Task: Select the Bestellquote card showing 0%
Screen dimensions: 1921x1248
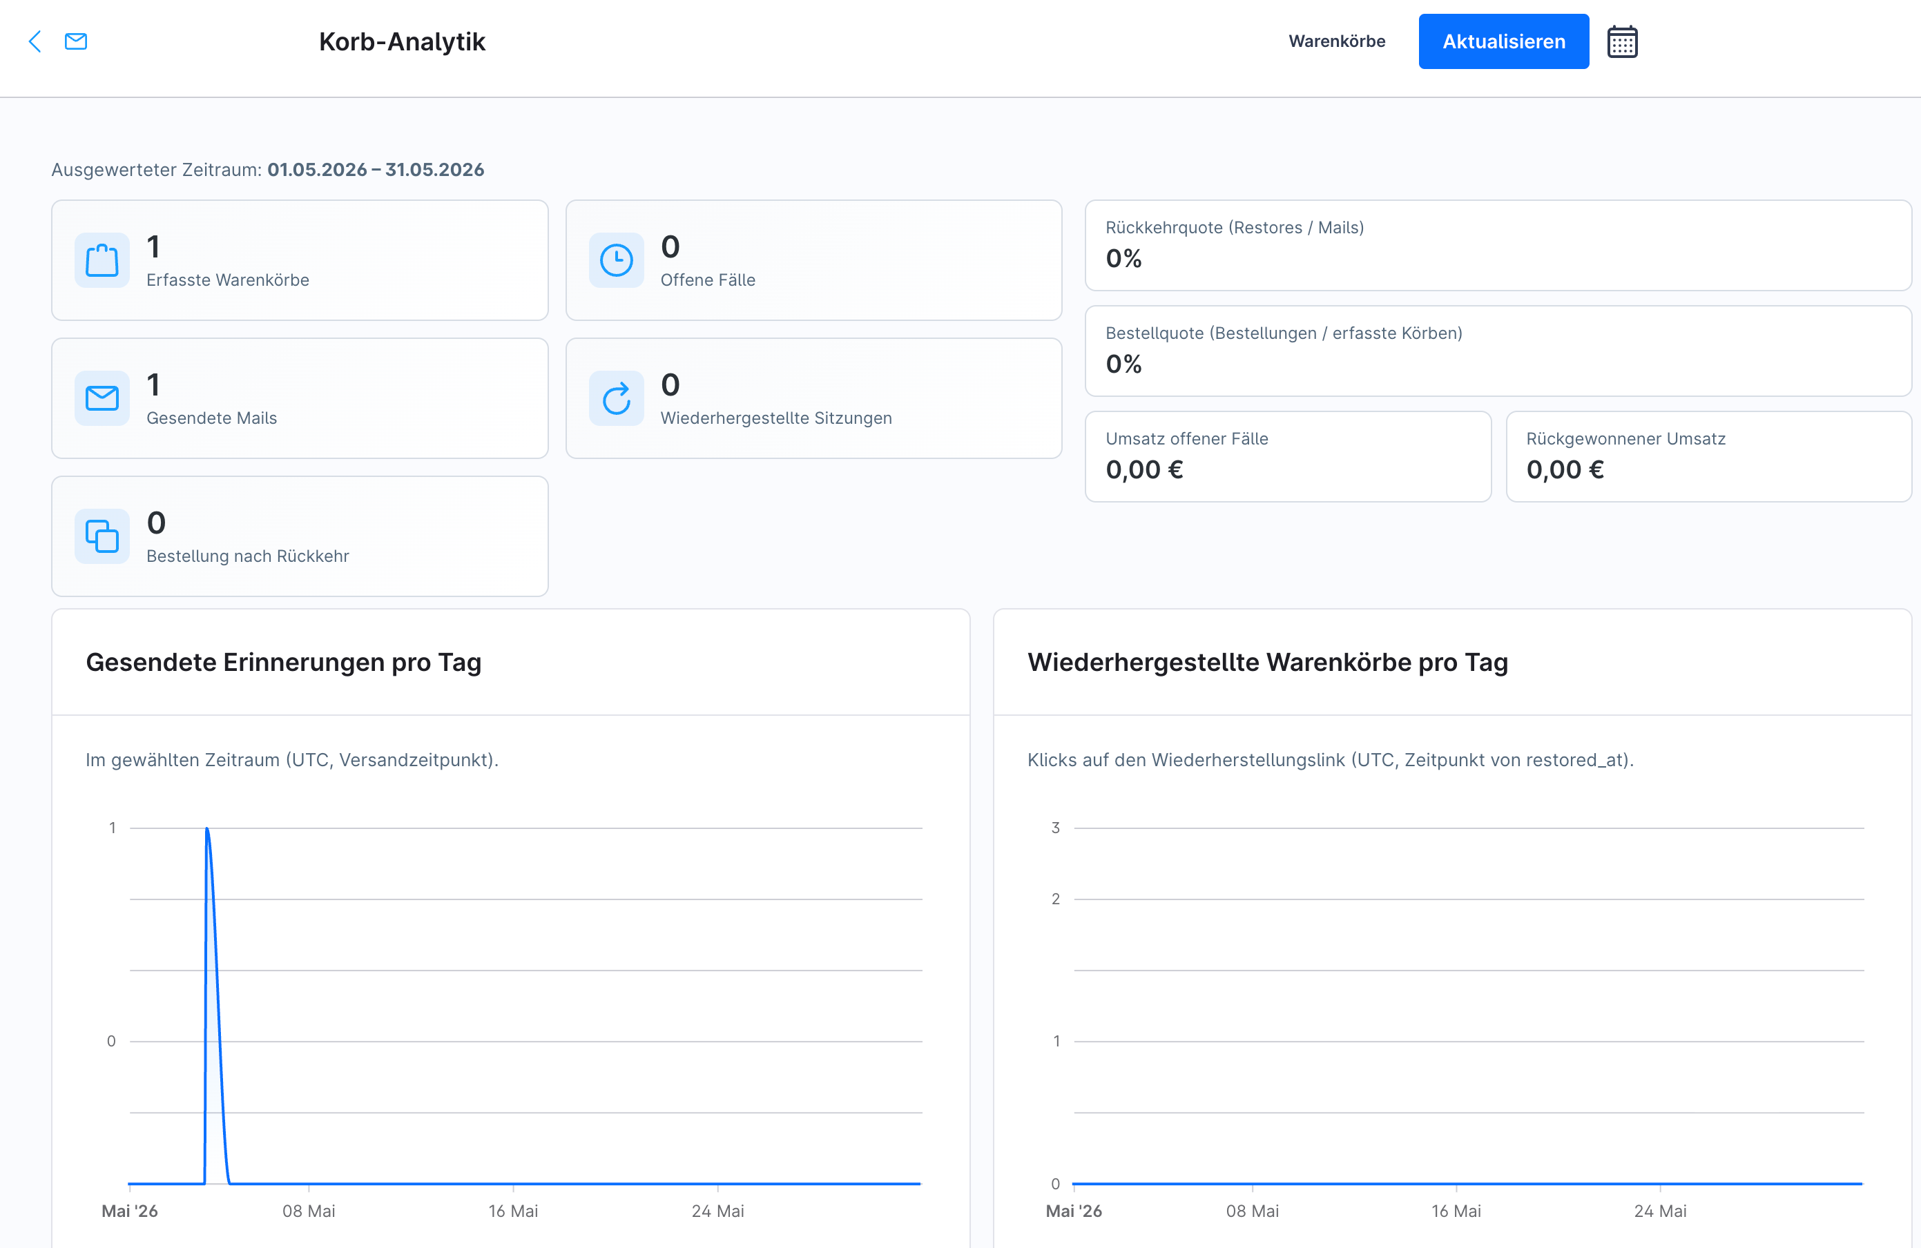Action: click(x=1498, y=351)
